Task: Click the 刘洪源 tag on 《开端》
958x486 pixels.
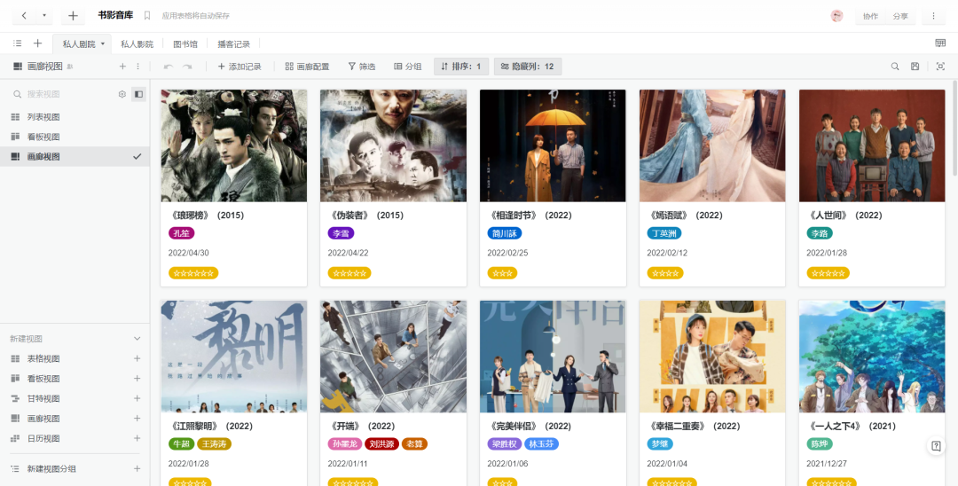Action: click(381, 443)
